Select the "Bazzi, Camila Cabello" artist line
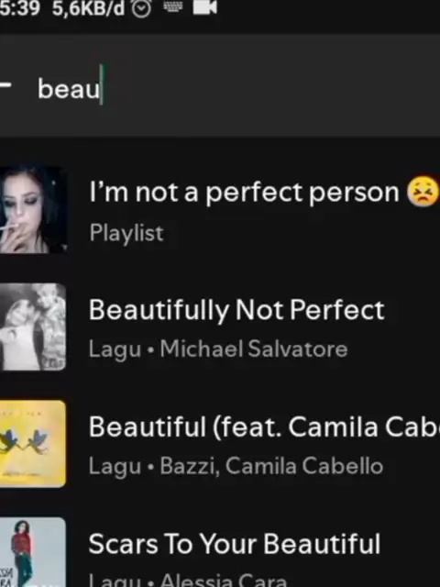 pyautogui.click(x=271, y=466)
